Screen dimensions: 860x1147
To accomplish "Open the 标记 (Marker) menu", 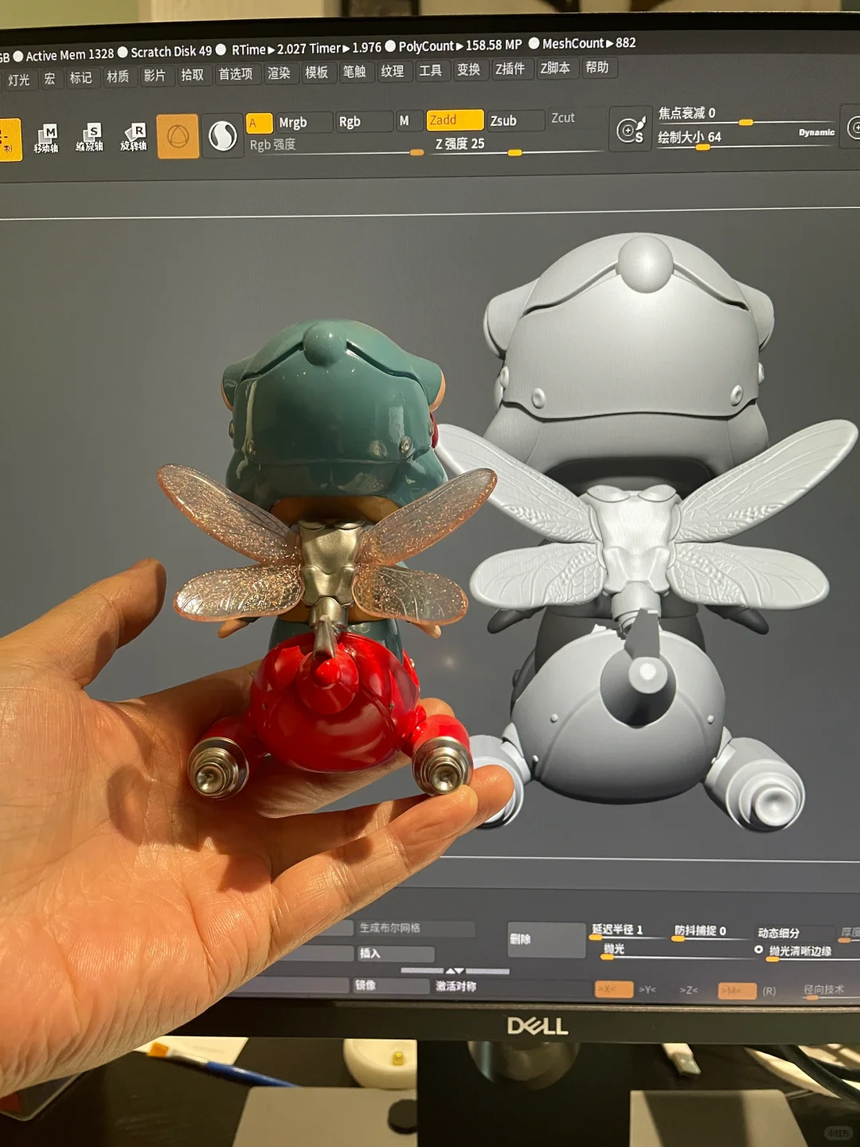I will 81,77.
